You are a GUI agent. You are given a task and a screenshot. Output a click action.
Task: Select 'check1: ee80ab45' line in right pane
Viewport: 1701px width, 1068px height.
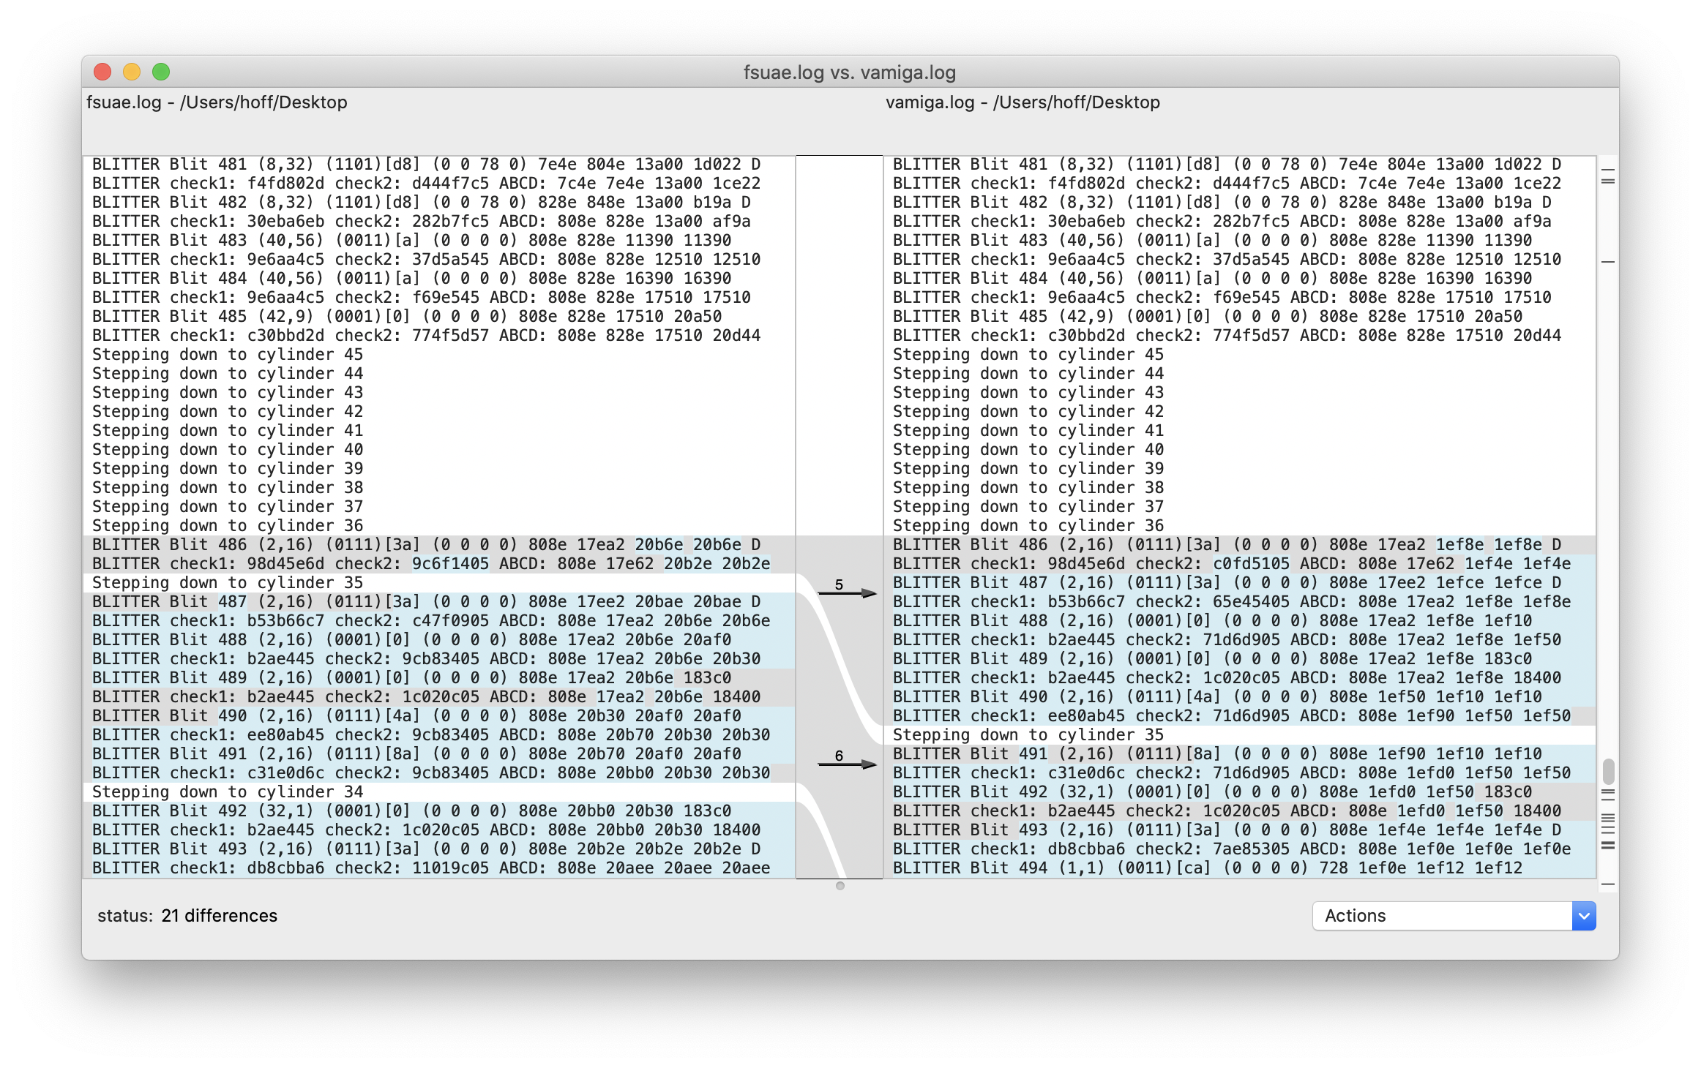[x=1232, y=716]
